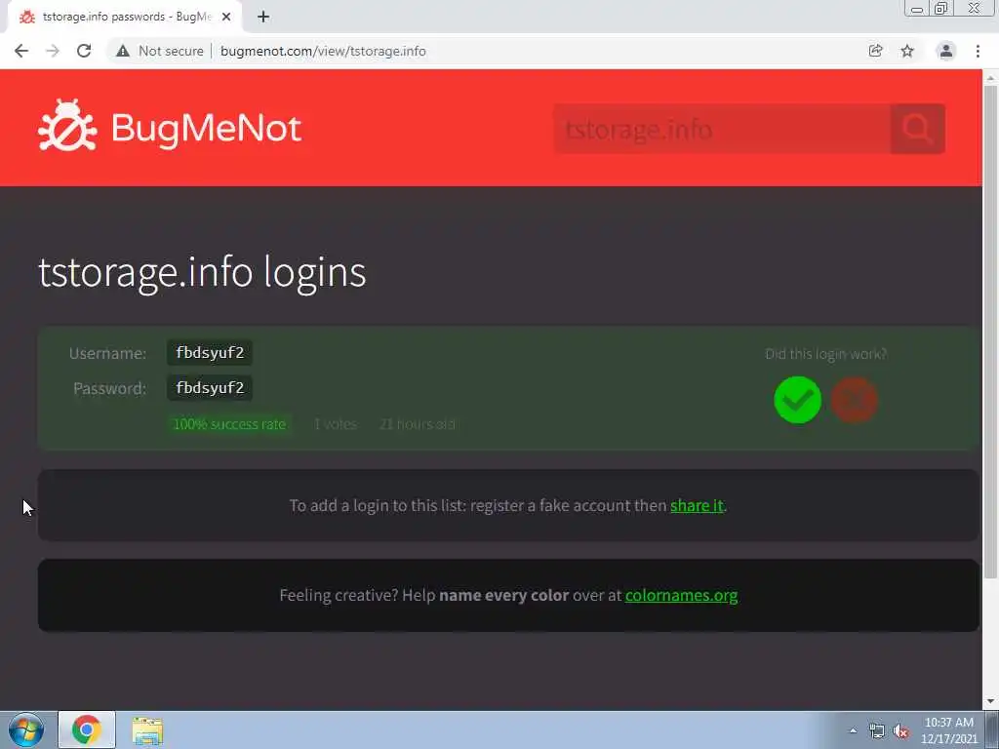Click the 'Did this login work?' text
999x749 pixels.
point(825,354)
